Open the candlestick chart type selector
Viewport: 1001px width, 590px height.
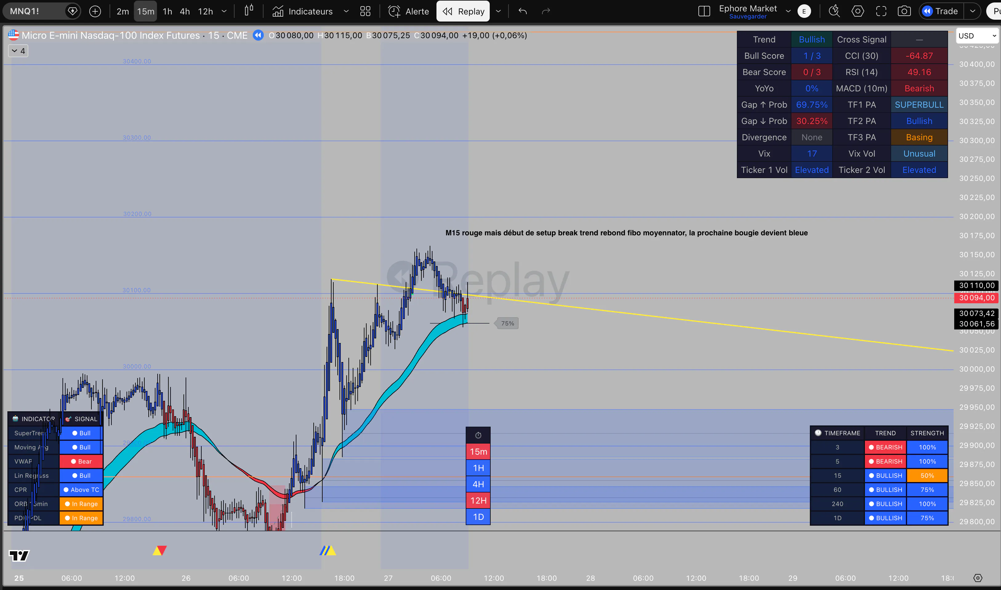pyautogui.click(x=249, y=11)
